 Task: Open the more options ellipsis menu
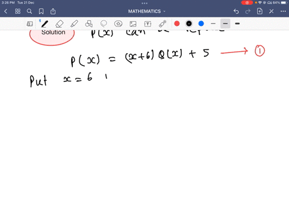click(283, 11)
